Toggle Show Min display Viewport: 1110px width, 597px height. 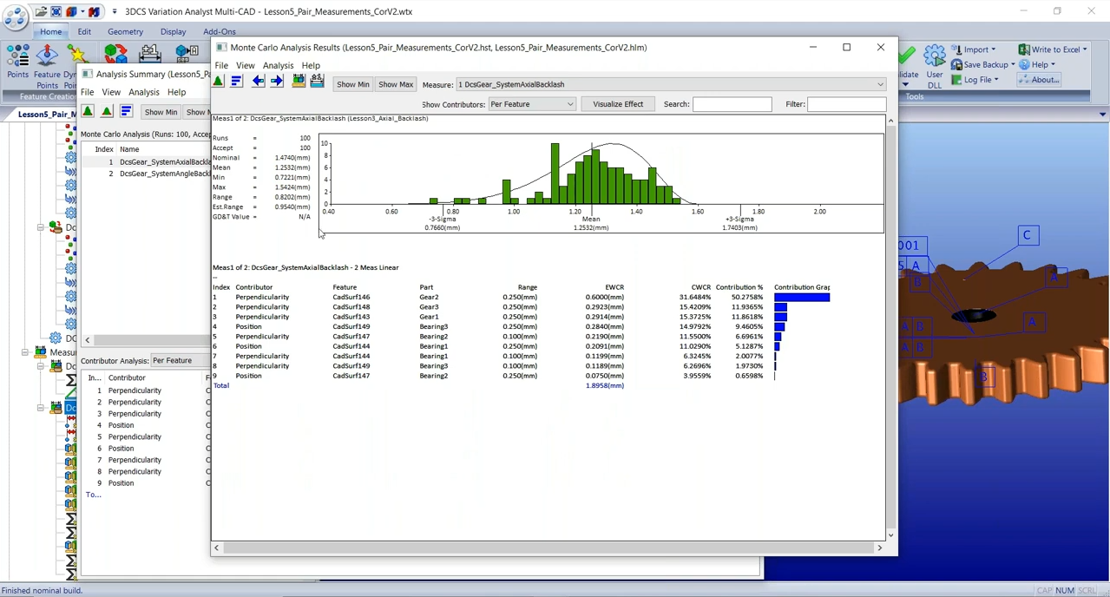(x=353, y=84)
